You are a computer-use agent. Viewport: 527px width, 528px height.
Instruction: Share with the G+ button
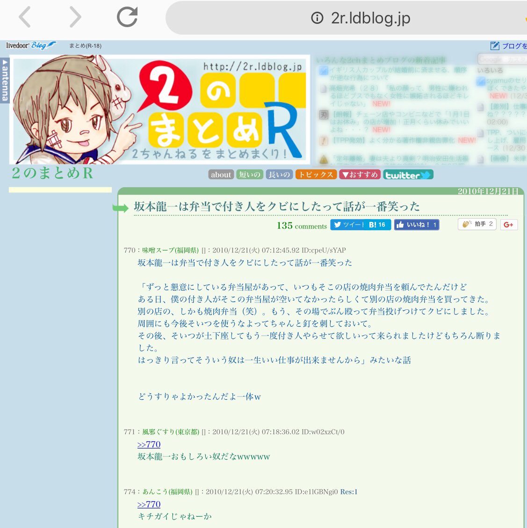pyautogui.click(x=508, y=225)
